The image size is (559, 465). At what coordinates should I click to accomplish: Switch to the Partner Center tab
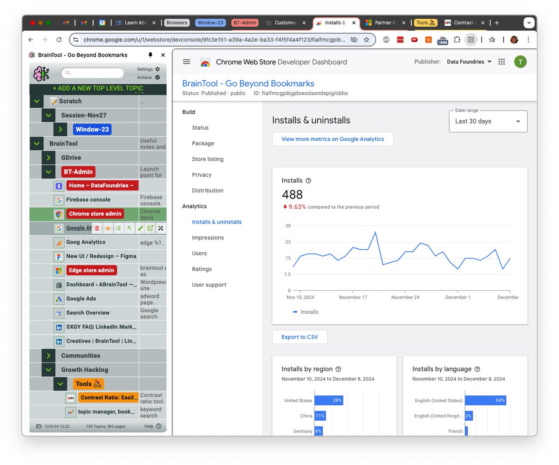(x=385, y=22)
